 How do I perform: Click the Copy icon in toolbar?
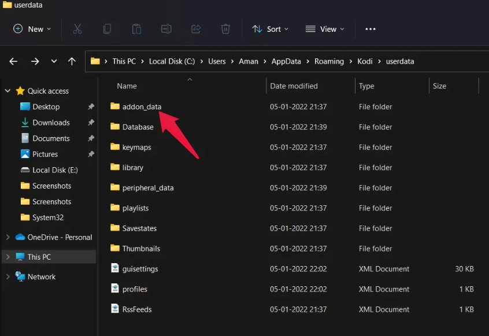[x=107, y=29]
